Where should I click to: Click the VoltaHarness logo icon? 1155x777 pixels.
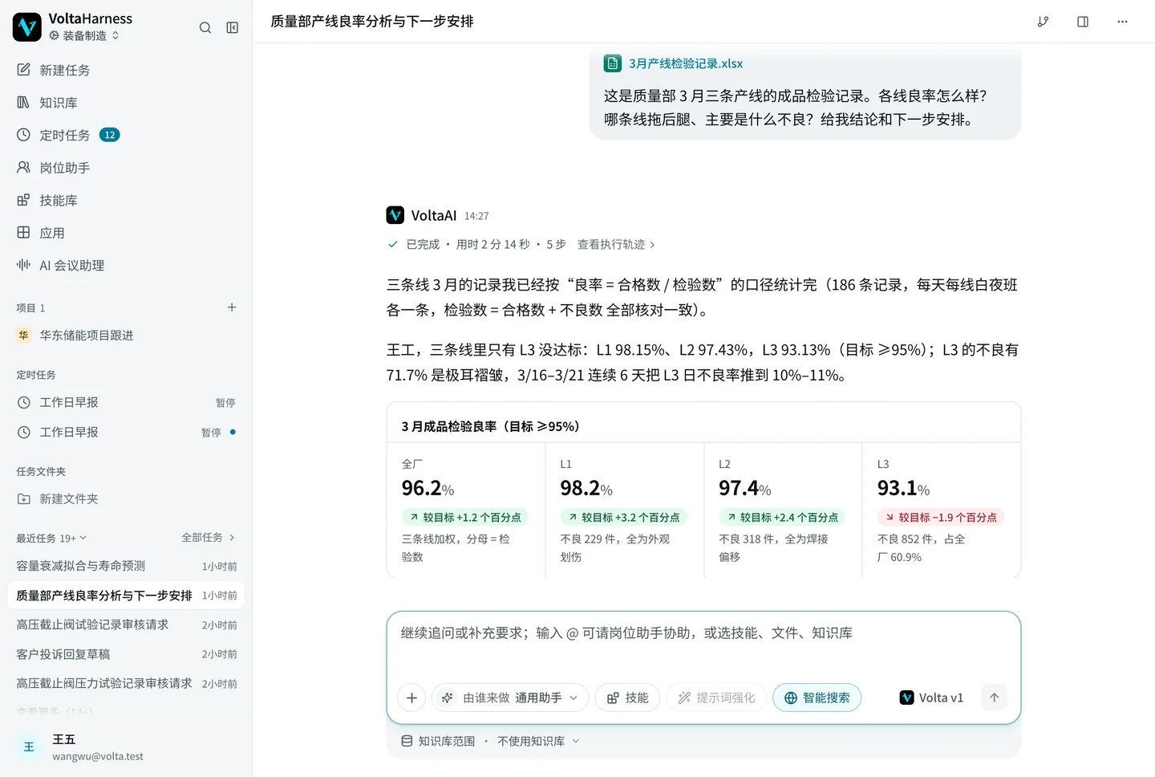pos(27,27)
